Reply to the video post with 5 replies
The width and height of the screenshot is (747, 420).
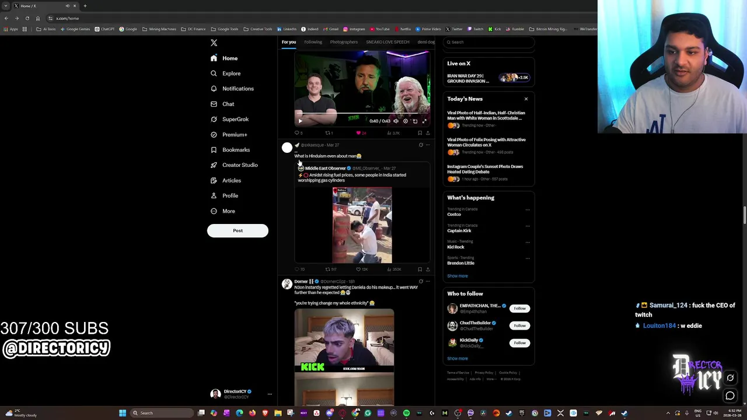(x=298, y=133)
